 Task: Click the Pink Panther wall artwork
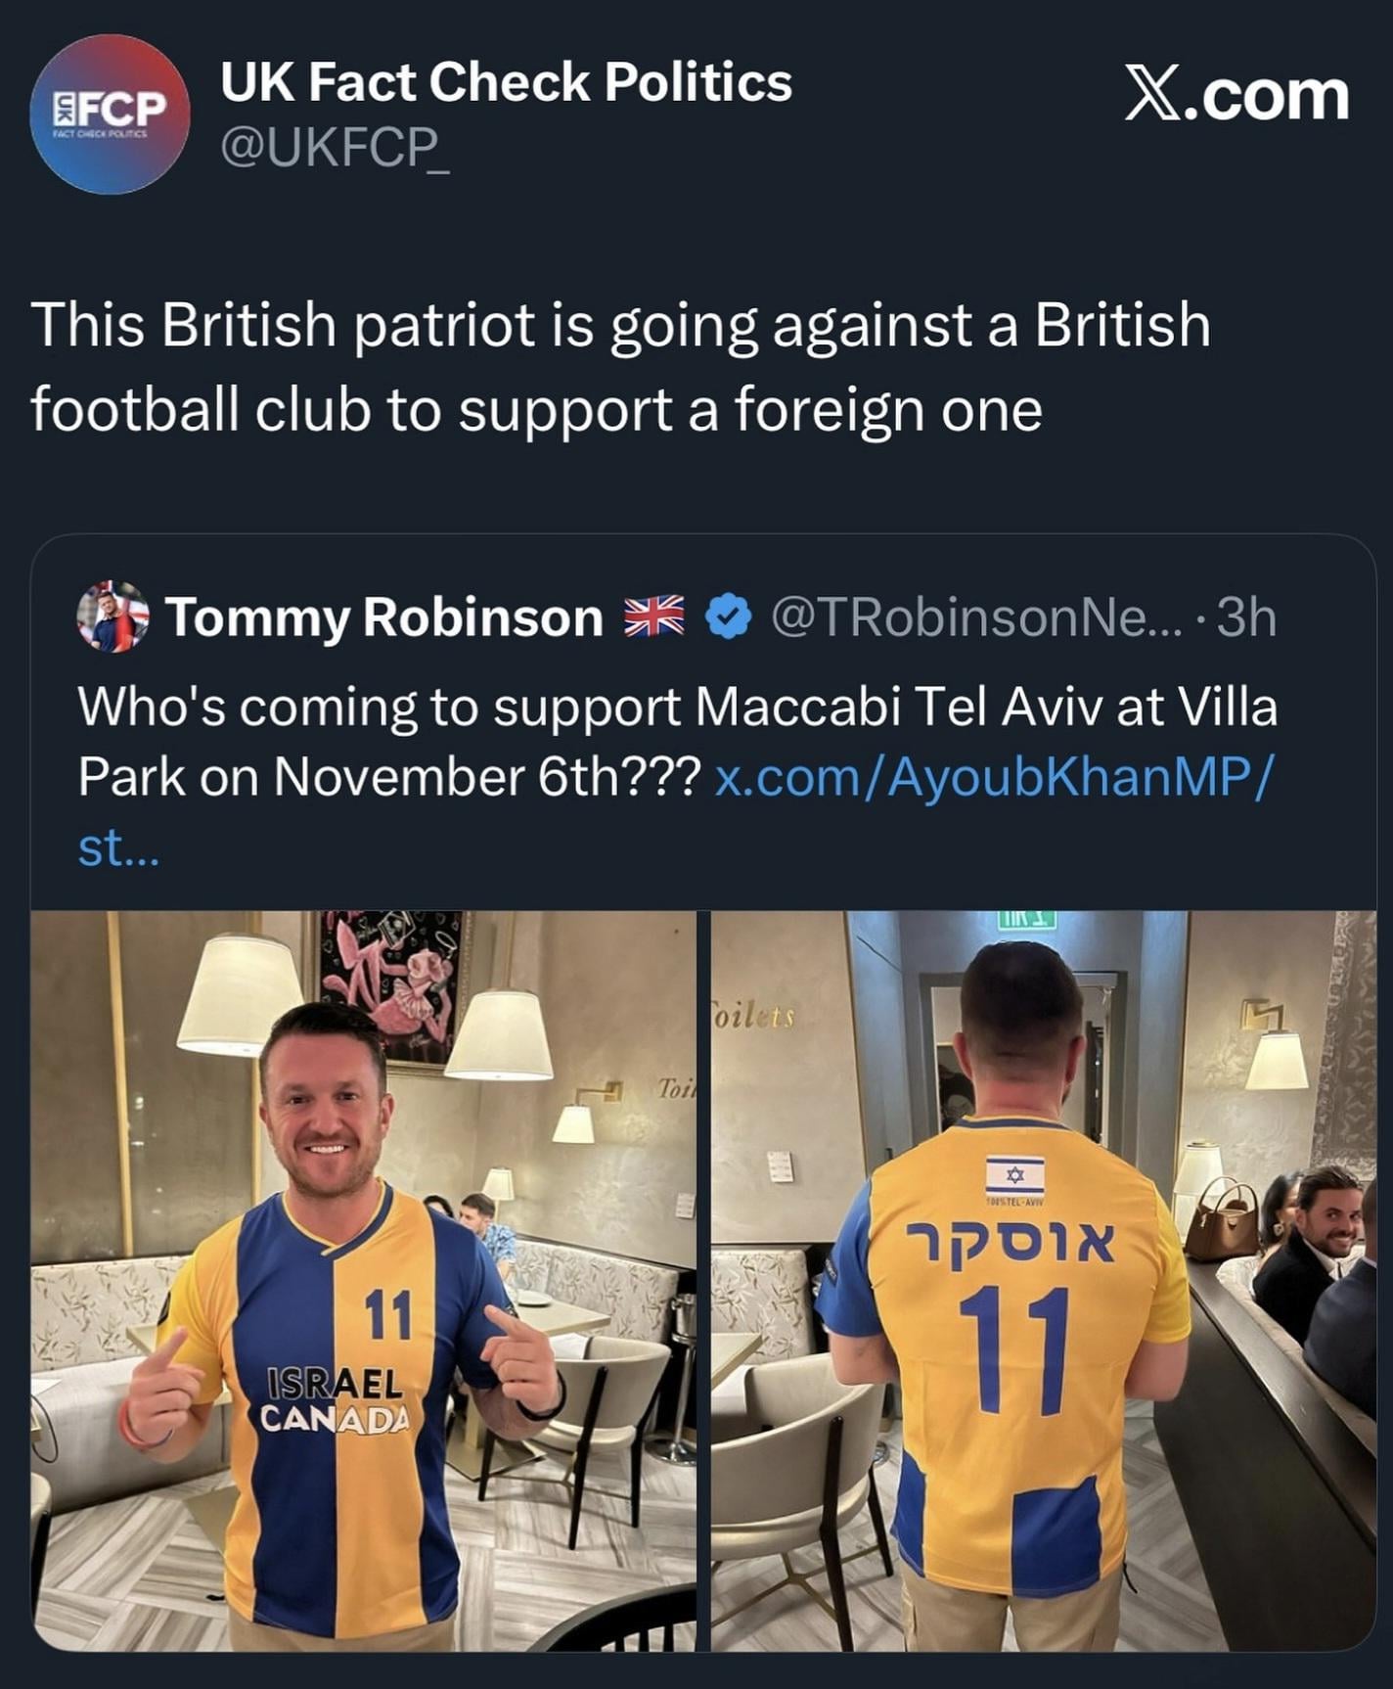[x=389, y=983]
